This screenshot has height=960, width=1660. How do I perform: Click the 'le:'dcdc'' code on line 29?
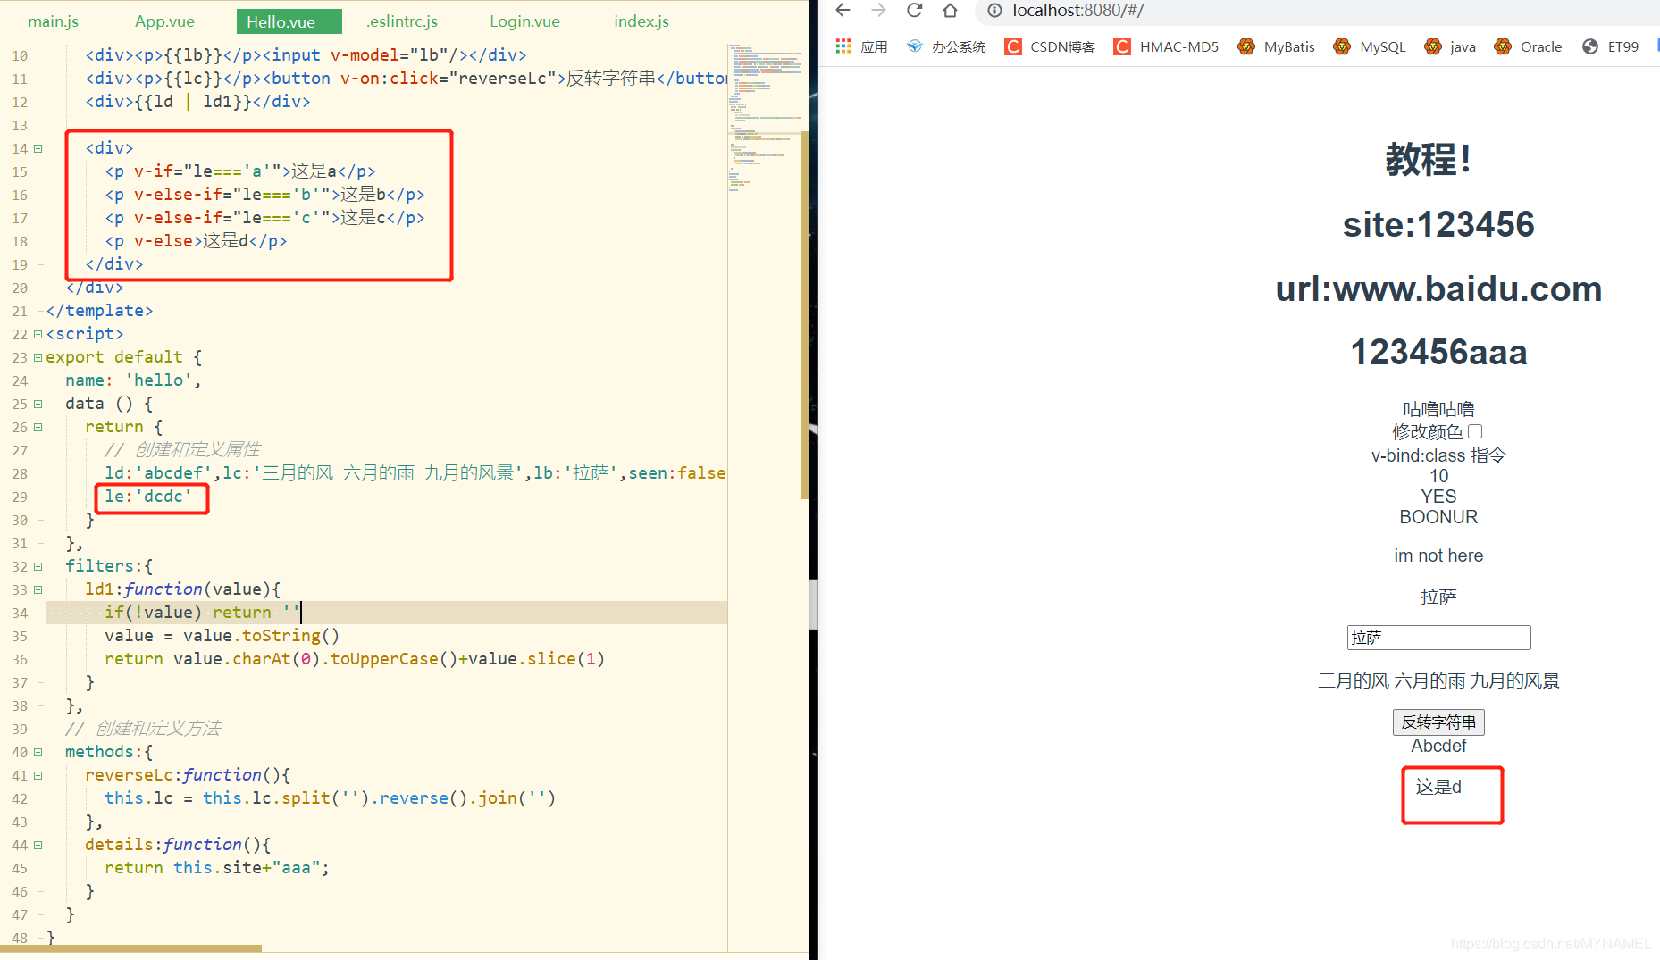coord(148,497)
